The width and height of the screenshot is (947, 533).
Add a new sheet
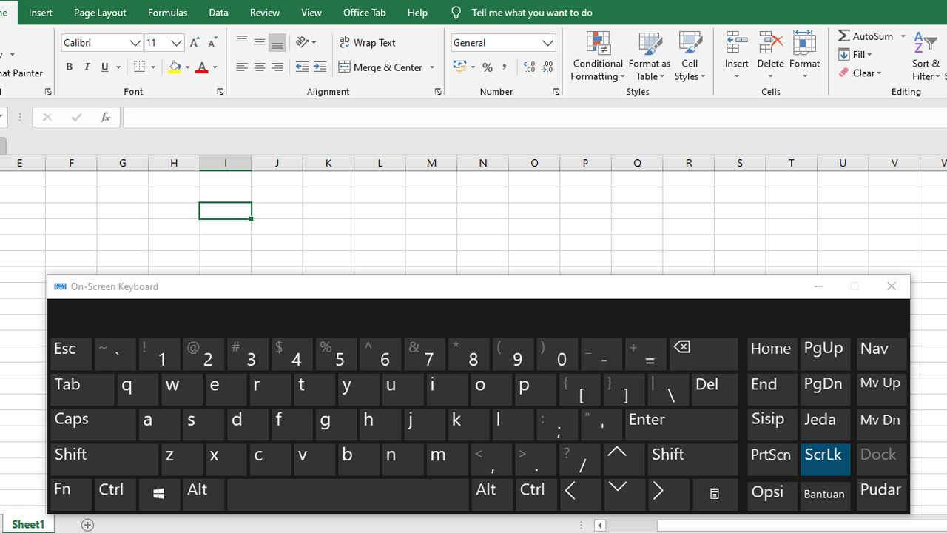[x=87, y=525]
